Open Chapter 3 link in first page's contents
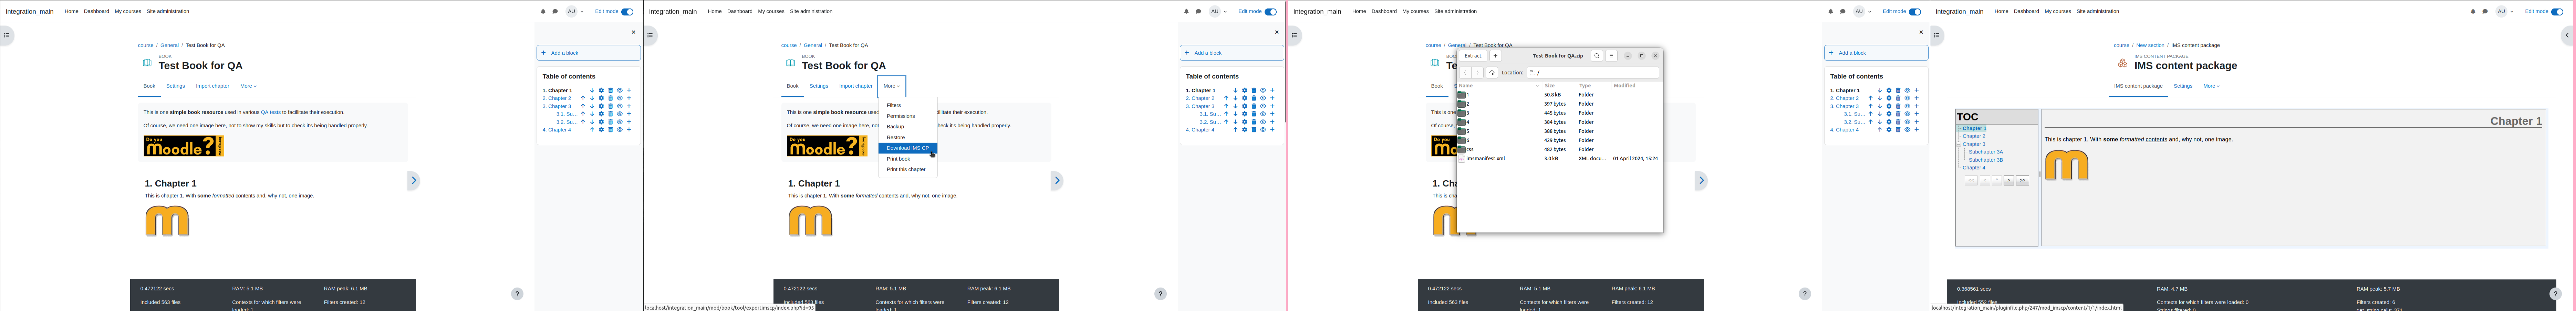 pyautogui.click(x=557, y=106)
